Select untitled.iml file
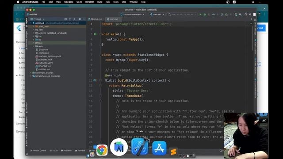The height and width of the screenshot is (159, 283). pyautogui.click(x=43, y=70)
